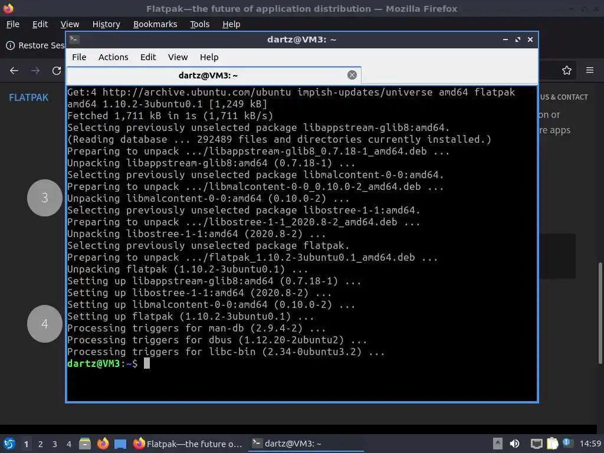Click the 'Fetched 1,711 kB in 1s' output line
Screen dimensions: 604x453
(170, 116)
